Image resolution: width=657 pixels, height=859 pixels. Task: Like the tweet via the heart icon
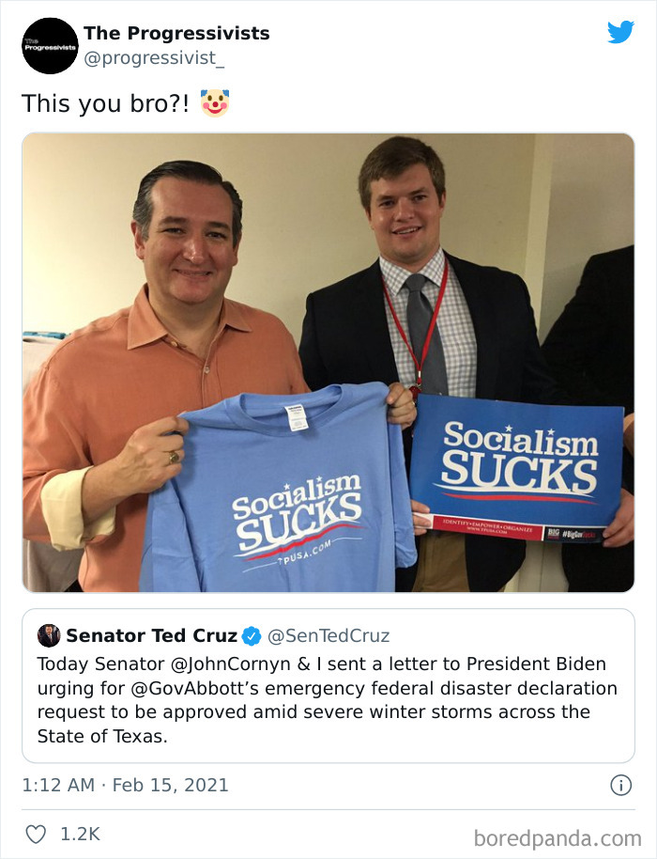coord(37,833)
